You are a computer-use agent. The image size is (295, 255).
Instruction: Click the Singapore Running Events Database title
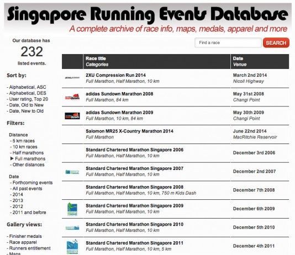click(147, 15)
